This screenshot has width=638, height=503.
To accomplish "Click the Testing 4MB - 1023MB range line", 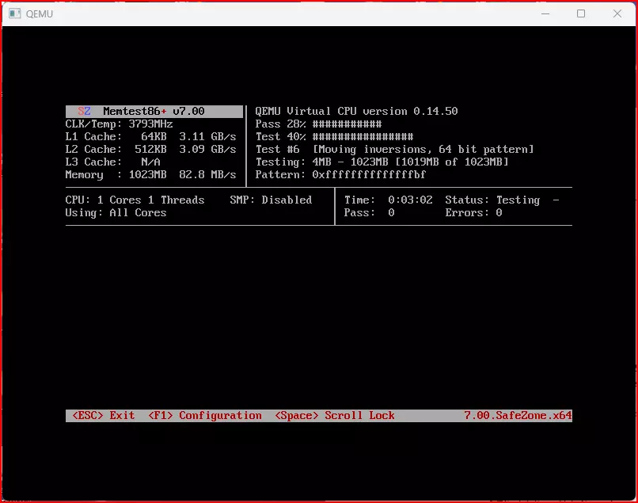I will coord(382,162).
